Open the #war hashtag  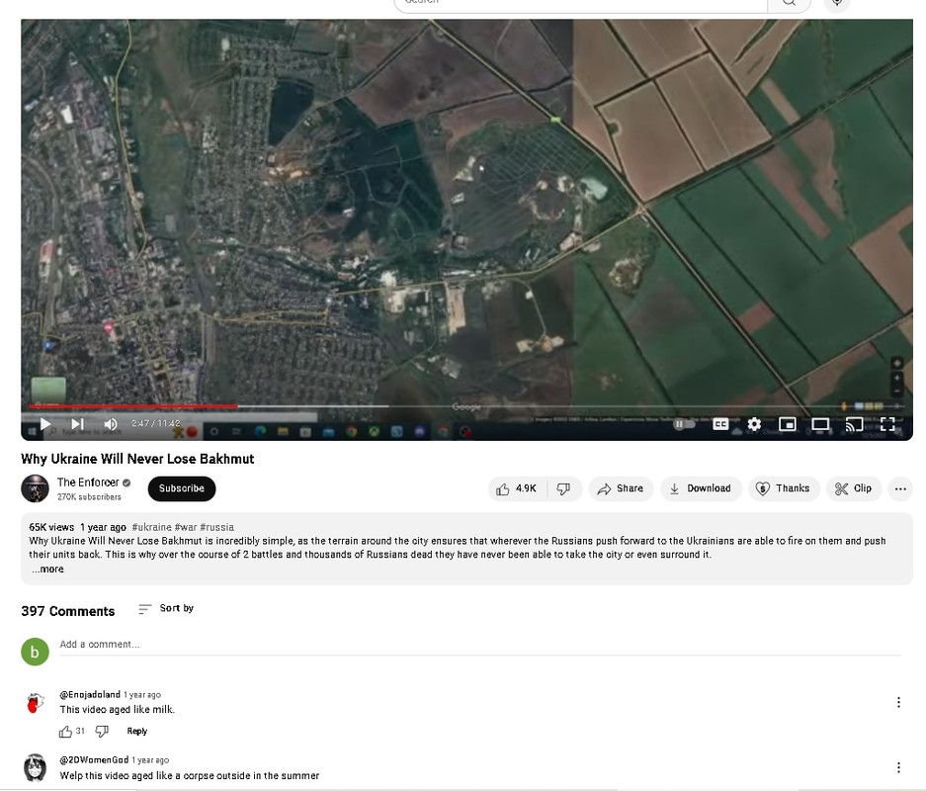click(x=186, y=527)
